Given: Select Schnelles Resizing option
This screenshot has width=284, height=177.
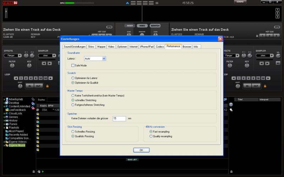Looking at the screenshot, I should pos(73,132).
